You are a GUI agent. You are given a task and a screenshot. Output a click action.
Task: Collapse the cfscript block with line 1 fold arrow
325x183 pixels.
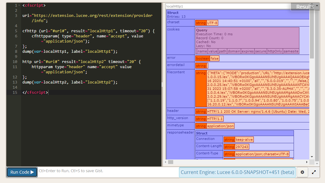(x=19, y=5)
